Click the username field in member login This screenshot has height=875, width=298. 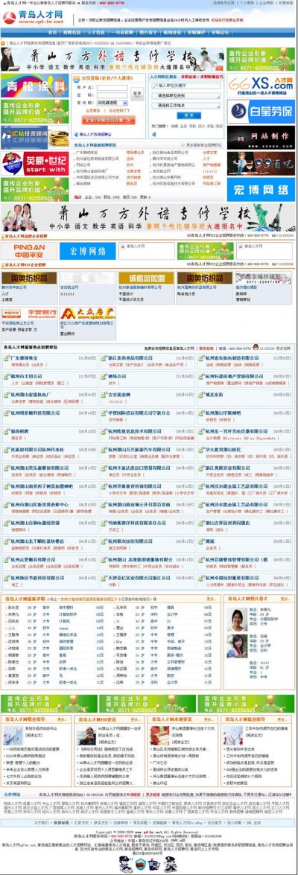112,88
